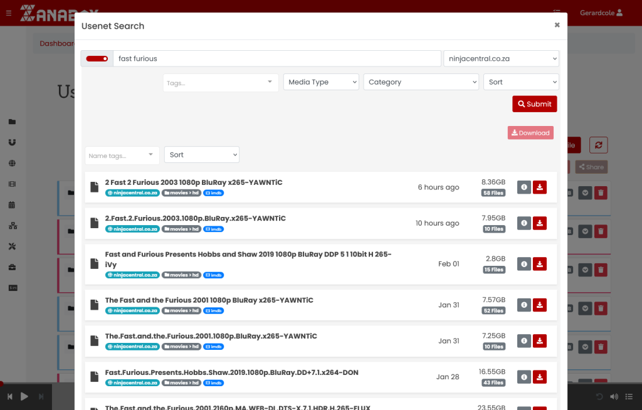
Task: Click the file icon of the Hobbs and Shaw iVy result
Action: pyautogui.click(x=95, y=264)
